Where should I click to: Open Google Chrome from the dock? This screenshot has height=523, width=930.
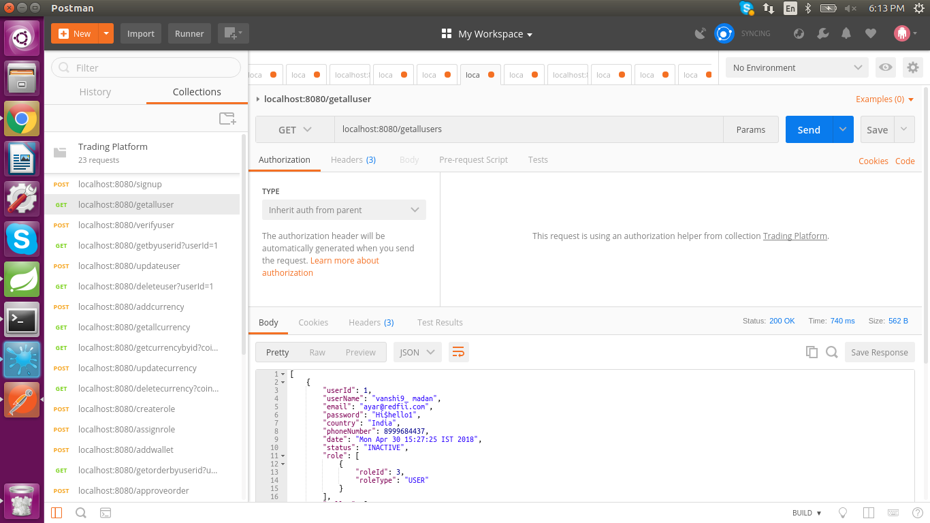pyautogui.click(x=22, y=119)
